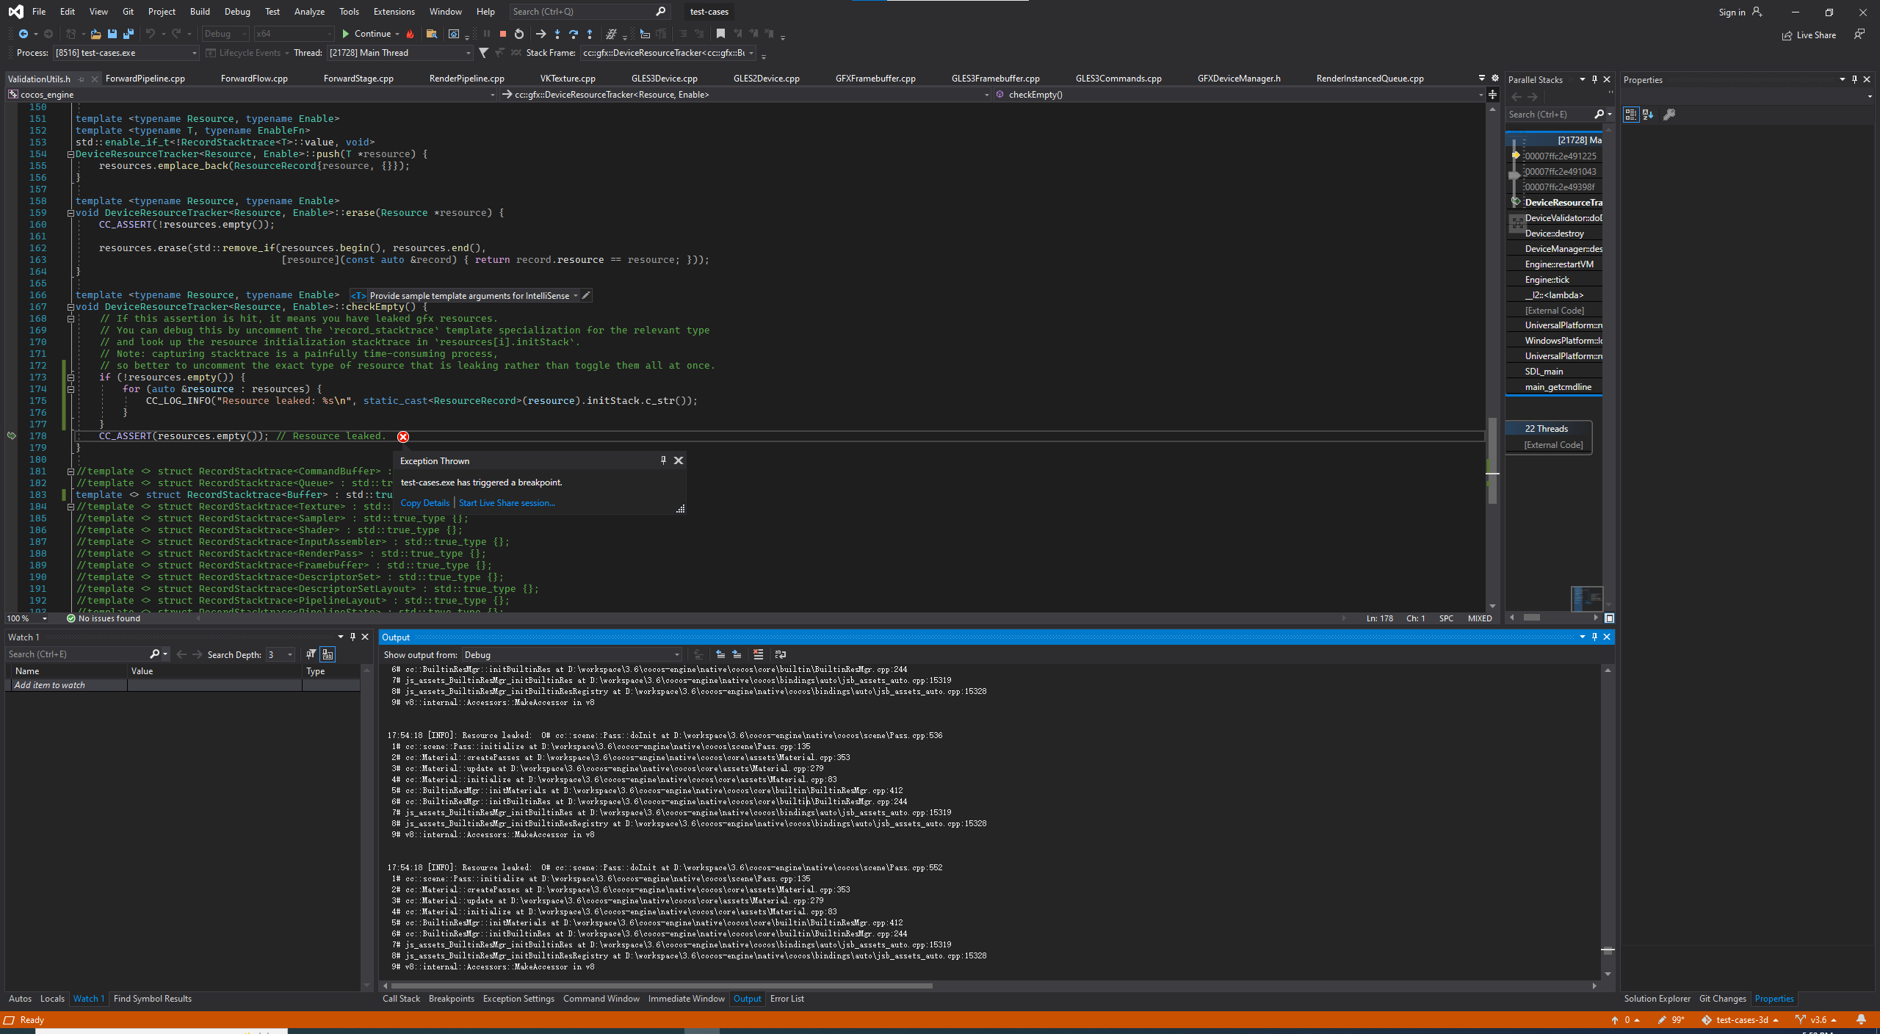The image size is (1880, 1034).
Task: Toggle word wrap icon in Output panel
Action: point(781,654)
